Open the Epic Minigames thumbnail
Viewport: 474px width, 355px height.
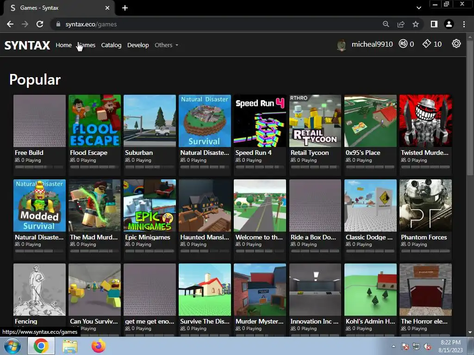point(150,205)
